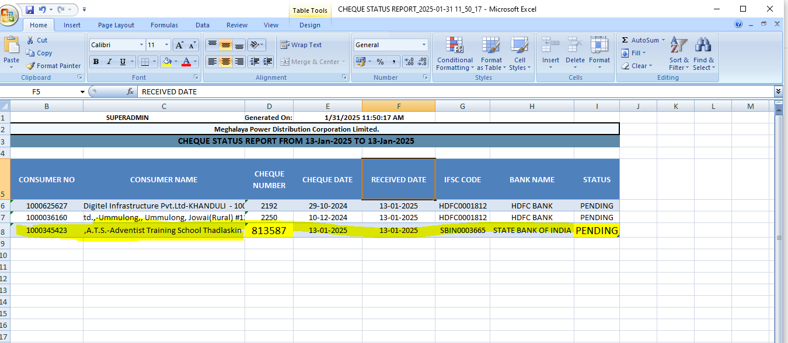The width and height of the screenshot is (788, 343).
Task: Click the Merge & Center button
Action: [310, 62]
